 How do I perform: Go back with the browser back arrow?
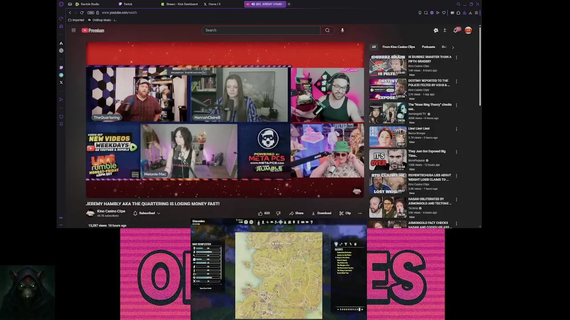click(x=70, y=12)
